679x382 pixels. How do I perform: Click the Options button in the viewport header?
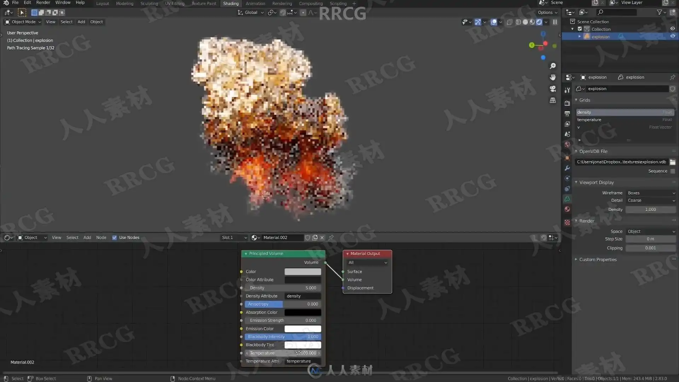click(x=547, y=12)
